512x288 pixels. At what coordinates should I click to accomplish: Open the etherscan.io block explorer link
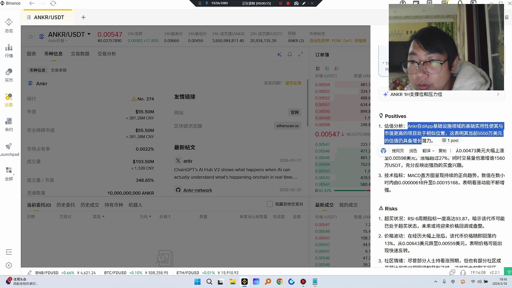click(287, 126)
